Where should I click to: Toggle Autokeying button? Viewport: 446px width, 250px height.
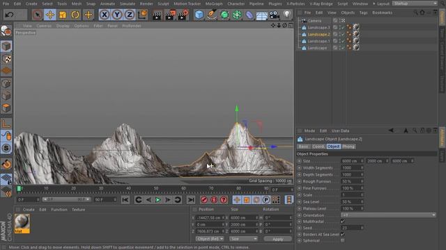point(214,200)
